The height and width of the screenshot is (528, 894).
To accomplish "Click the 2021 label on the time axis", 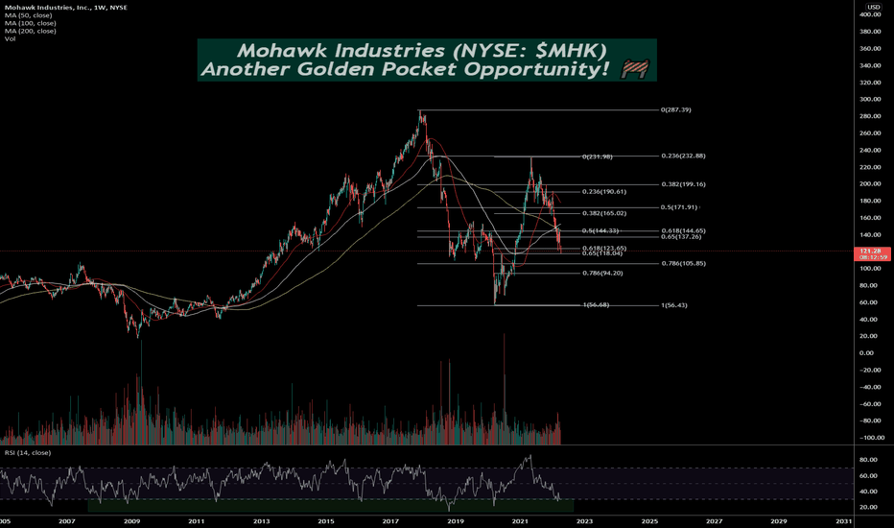I will 520,521.
